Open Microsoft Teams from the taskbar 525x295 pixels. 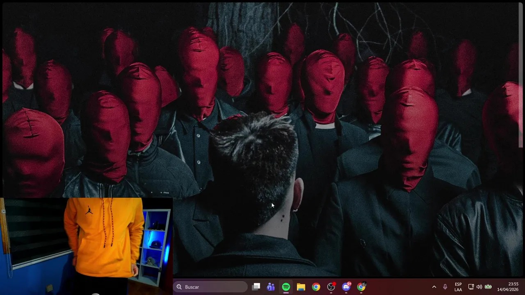pos(271,287)
